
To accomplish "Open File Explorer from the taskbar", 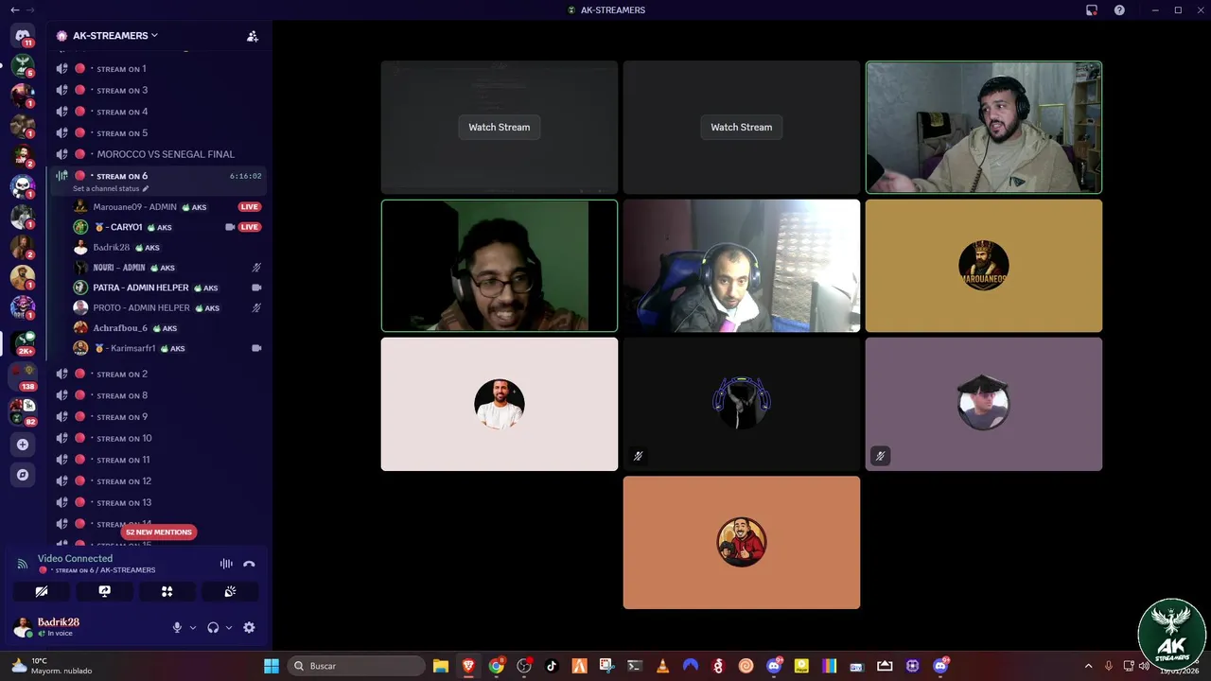I will [441, 666].
